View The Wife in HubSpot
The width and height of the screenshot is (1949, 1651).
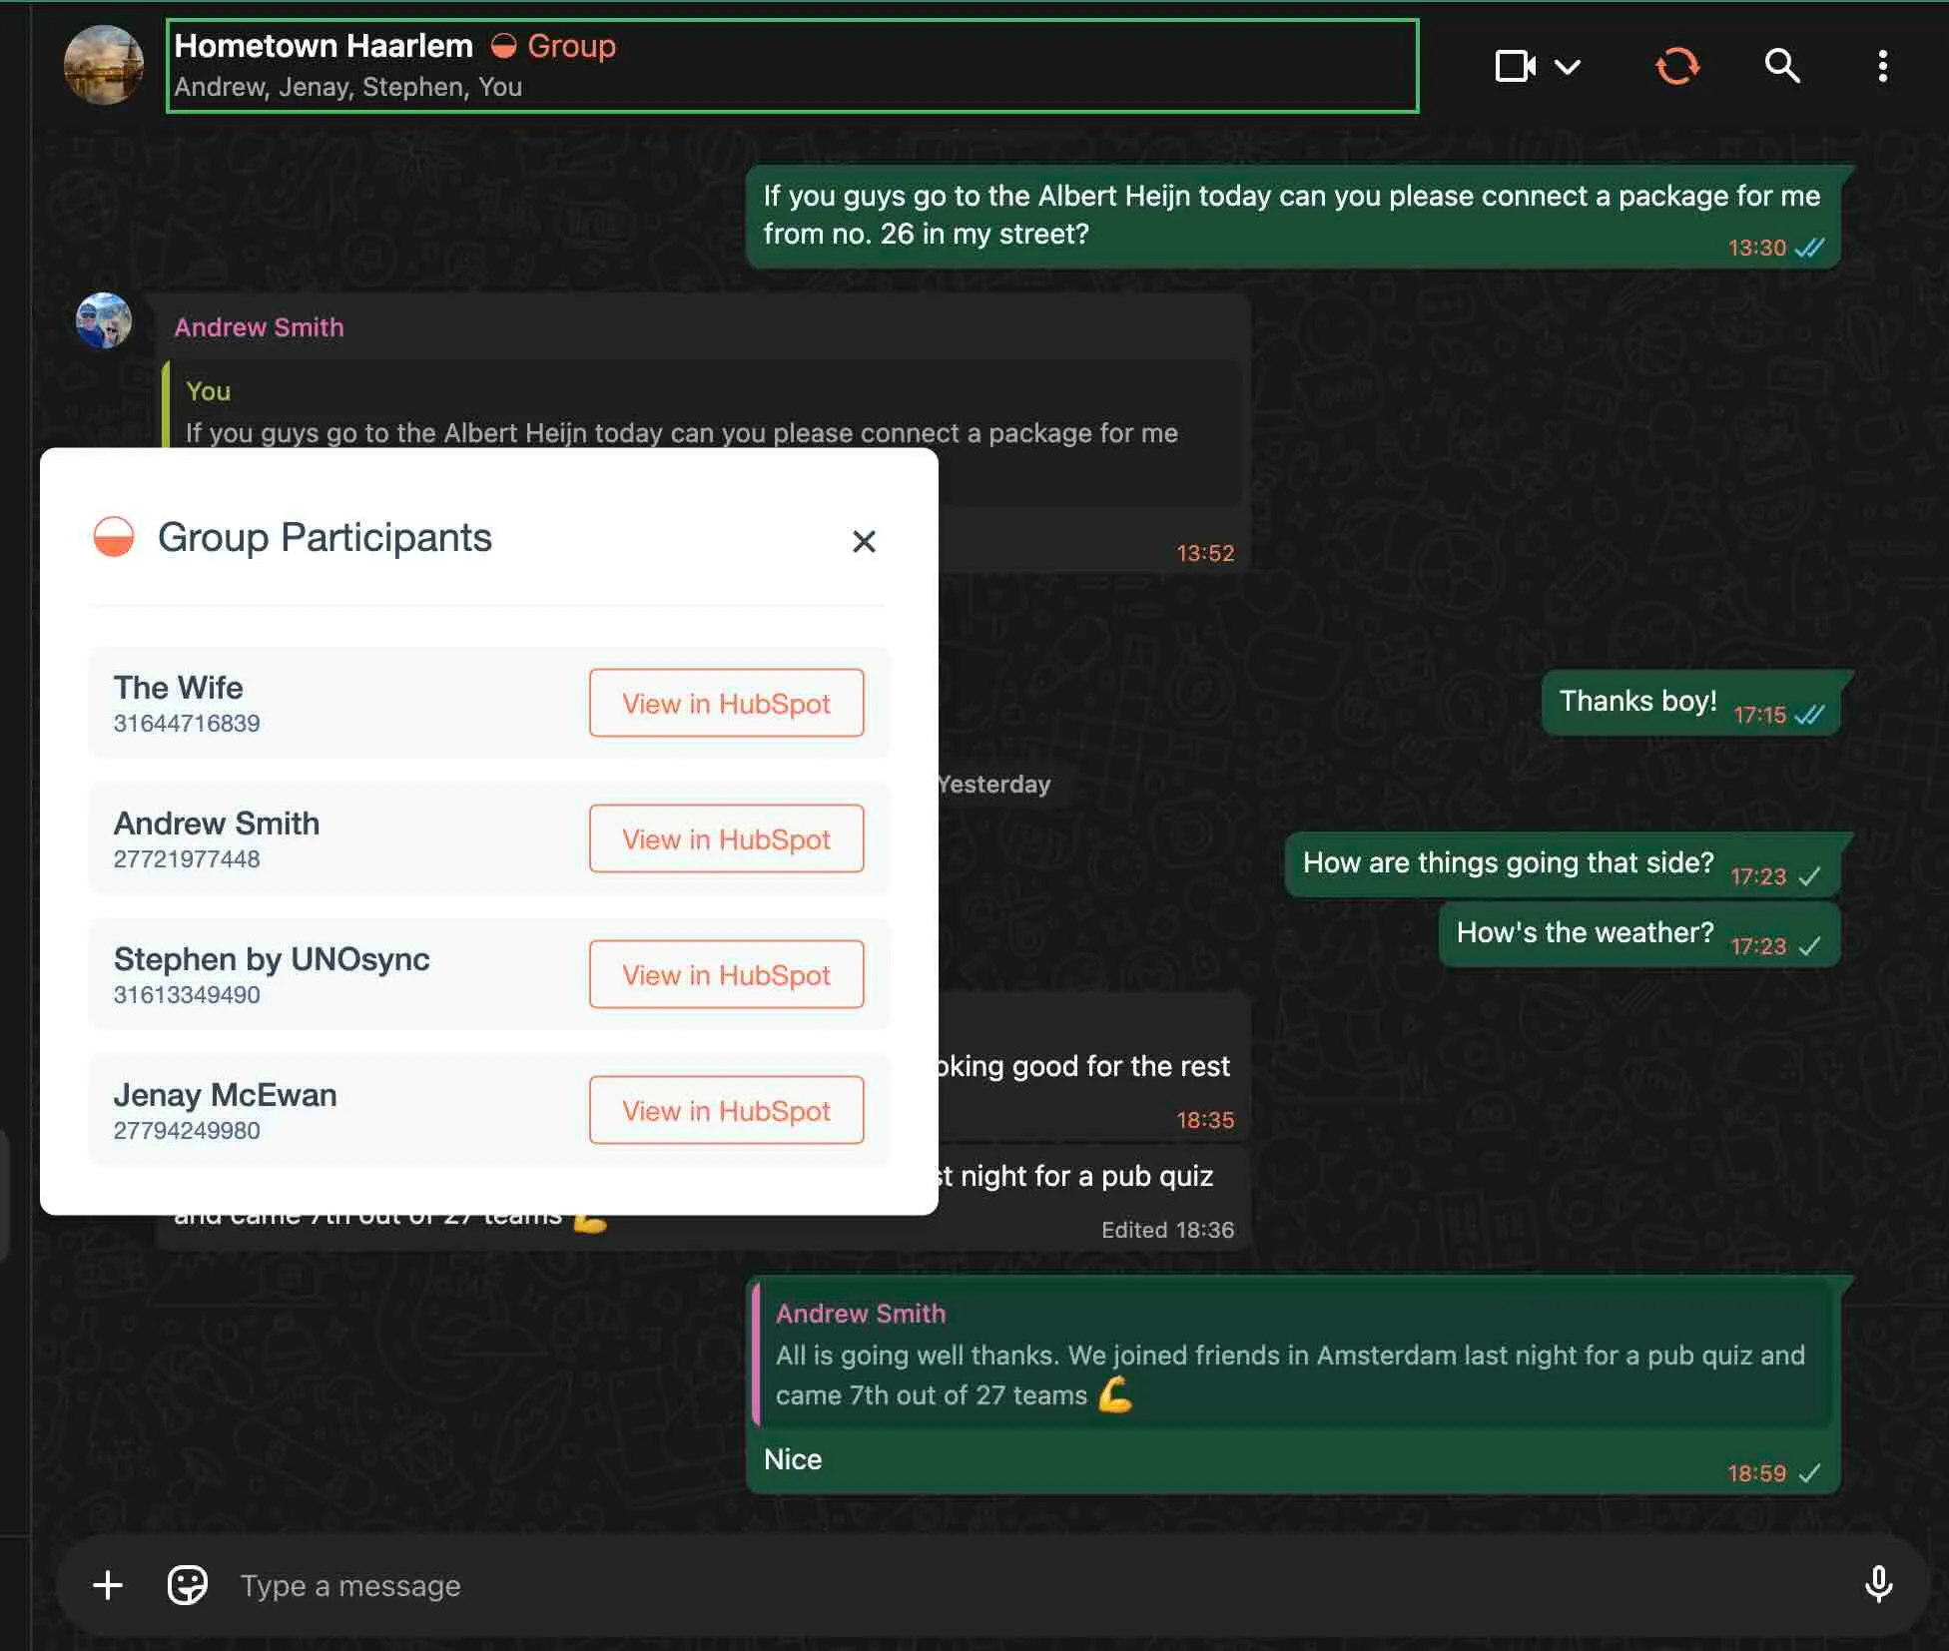click(x=726, y=703)
